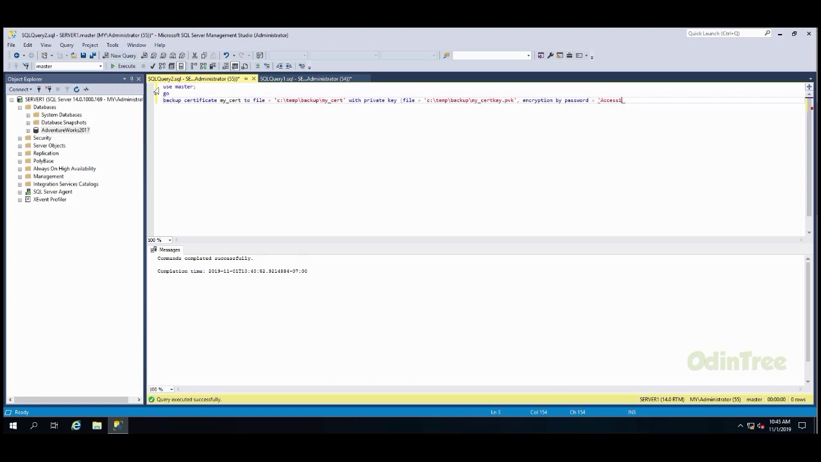Image resolution: width=821 pixels, height=462 pixels.
Task: Select Always On High Availability folder
Action: pos(64,169)
